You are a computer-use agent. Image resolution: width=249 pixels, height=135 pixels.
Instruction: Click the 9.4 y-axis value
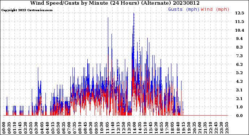click(x=240, y=39)
